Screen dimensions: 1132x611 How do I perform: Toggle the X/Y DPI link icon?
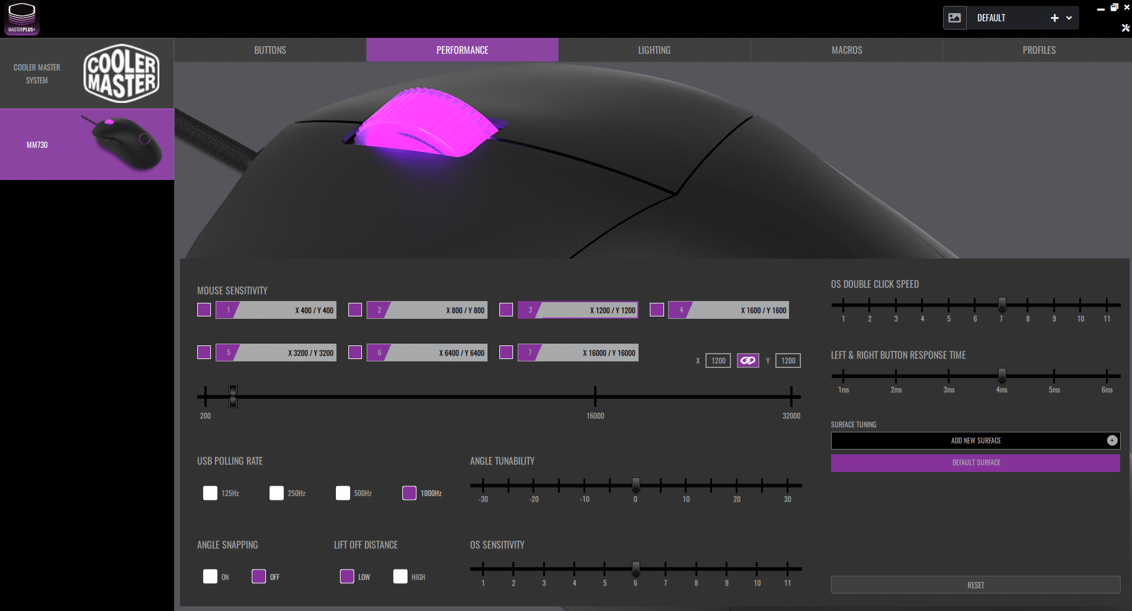pyautogui.click(x=748, y=361)
